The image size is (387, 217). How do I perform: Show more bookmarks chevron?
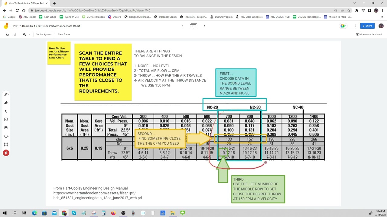coord(382,17)
